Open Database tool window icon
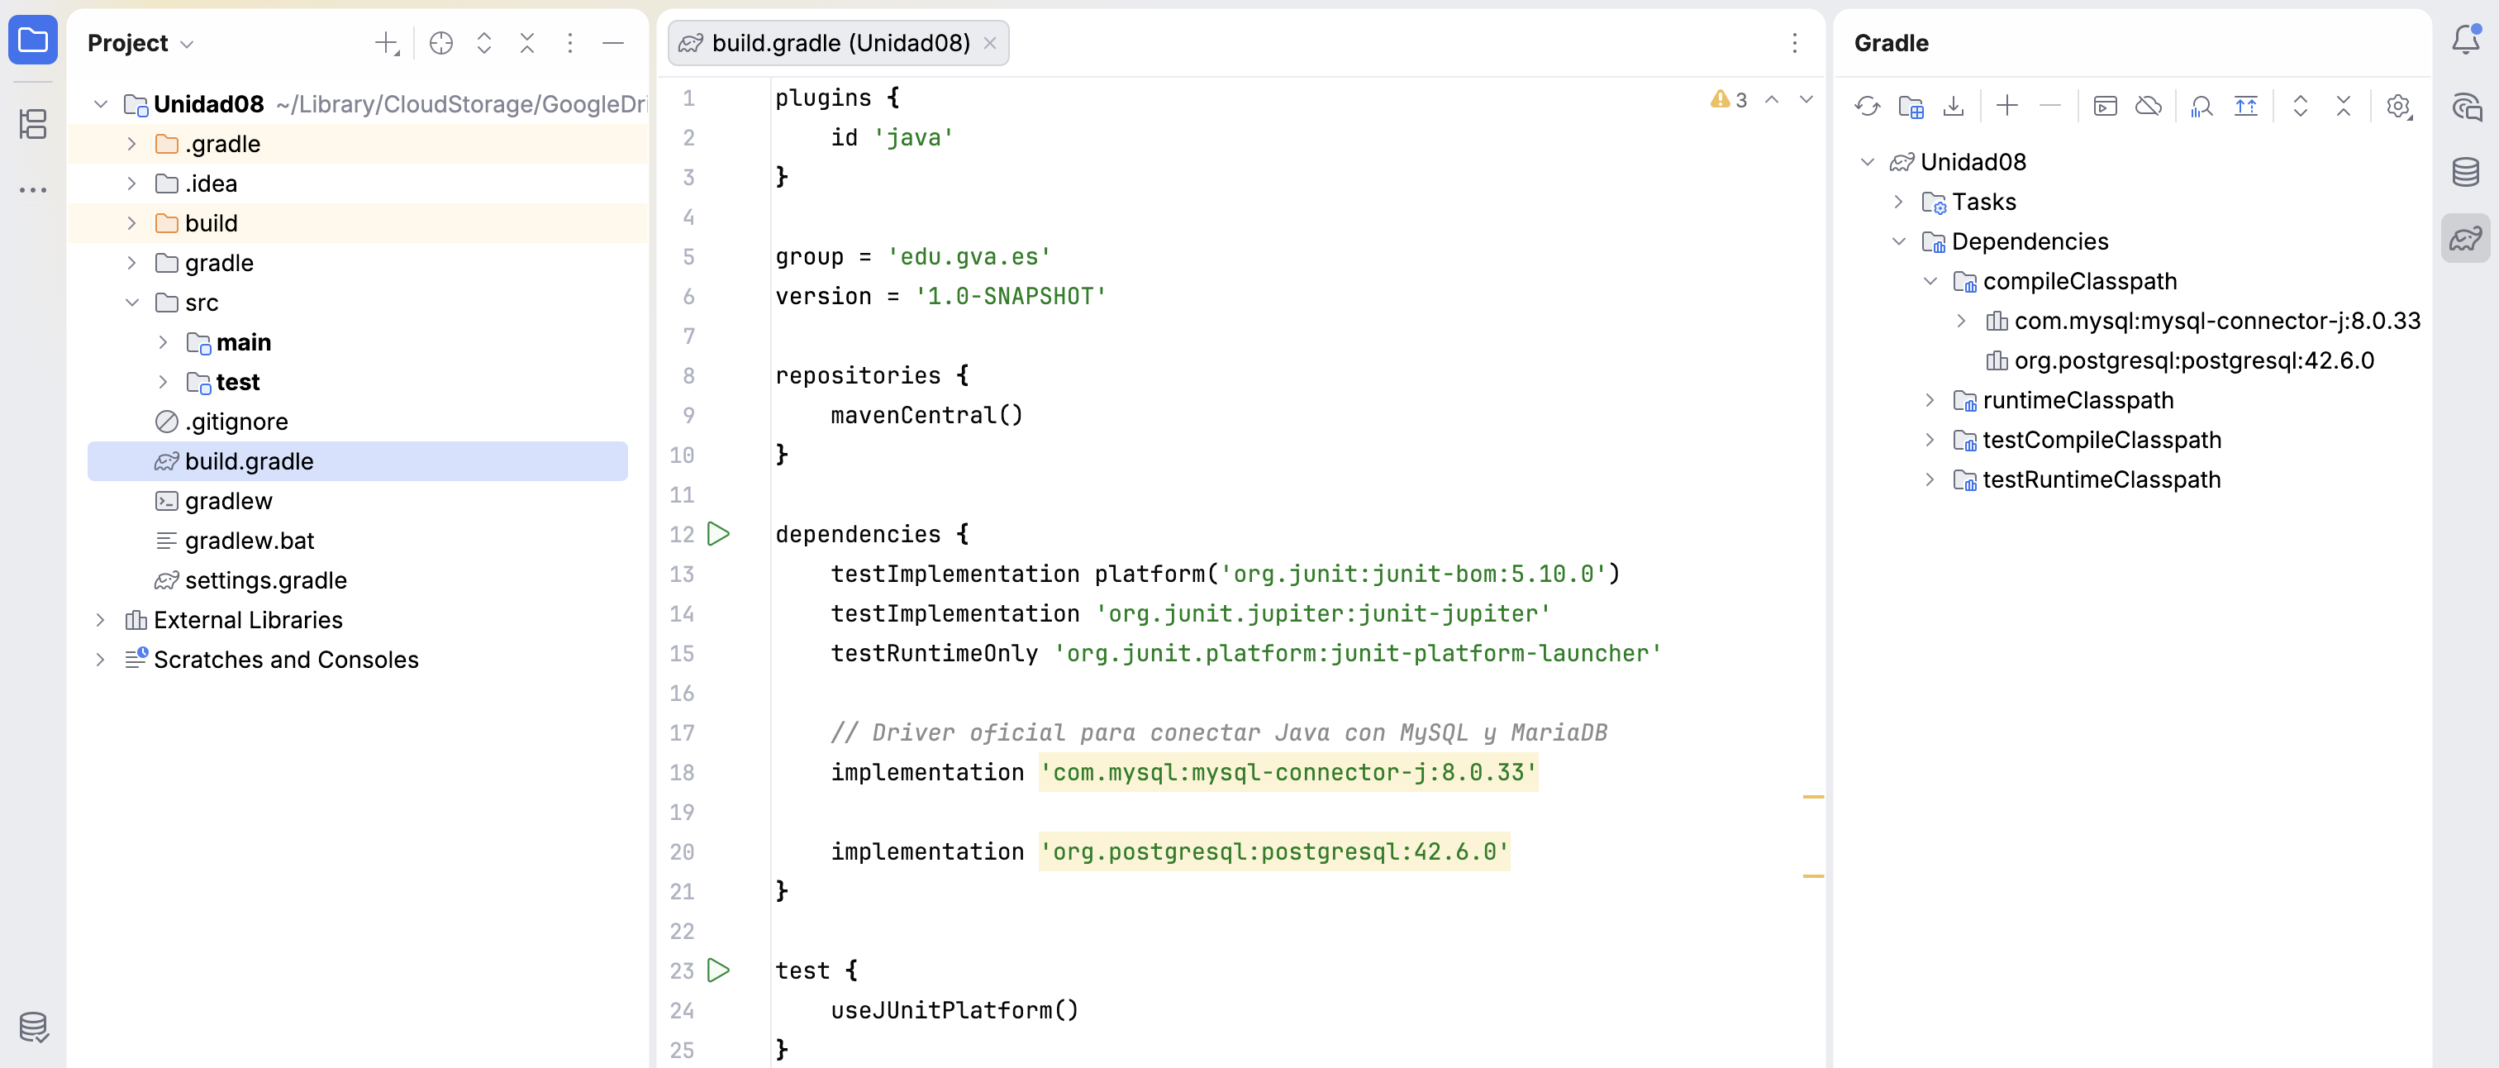 (2466, 173)
